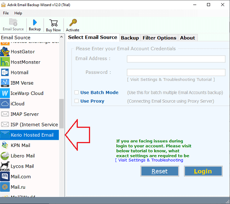Select HostMonster text in source list
The width and height of the screenshot is (230, 204).
[26, 62]
